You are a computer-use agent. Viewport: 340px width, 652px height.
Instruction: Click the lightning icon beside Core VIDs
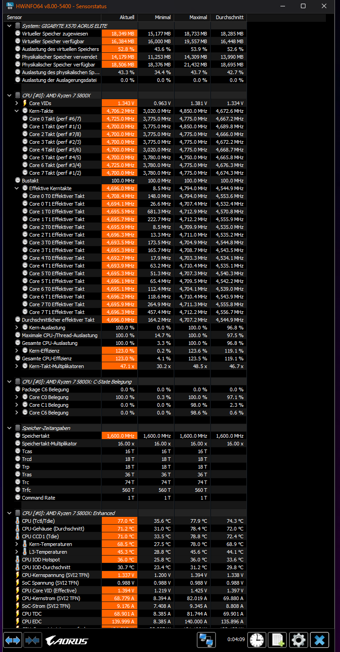(x=25, y=103)
